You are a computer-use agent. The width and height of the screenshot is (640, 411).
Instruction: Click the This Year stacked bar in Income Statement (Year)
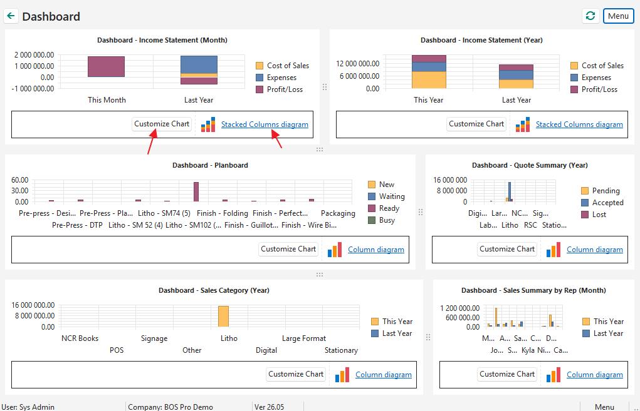point(429,72)
